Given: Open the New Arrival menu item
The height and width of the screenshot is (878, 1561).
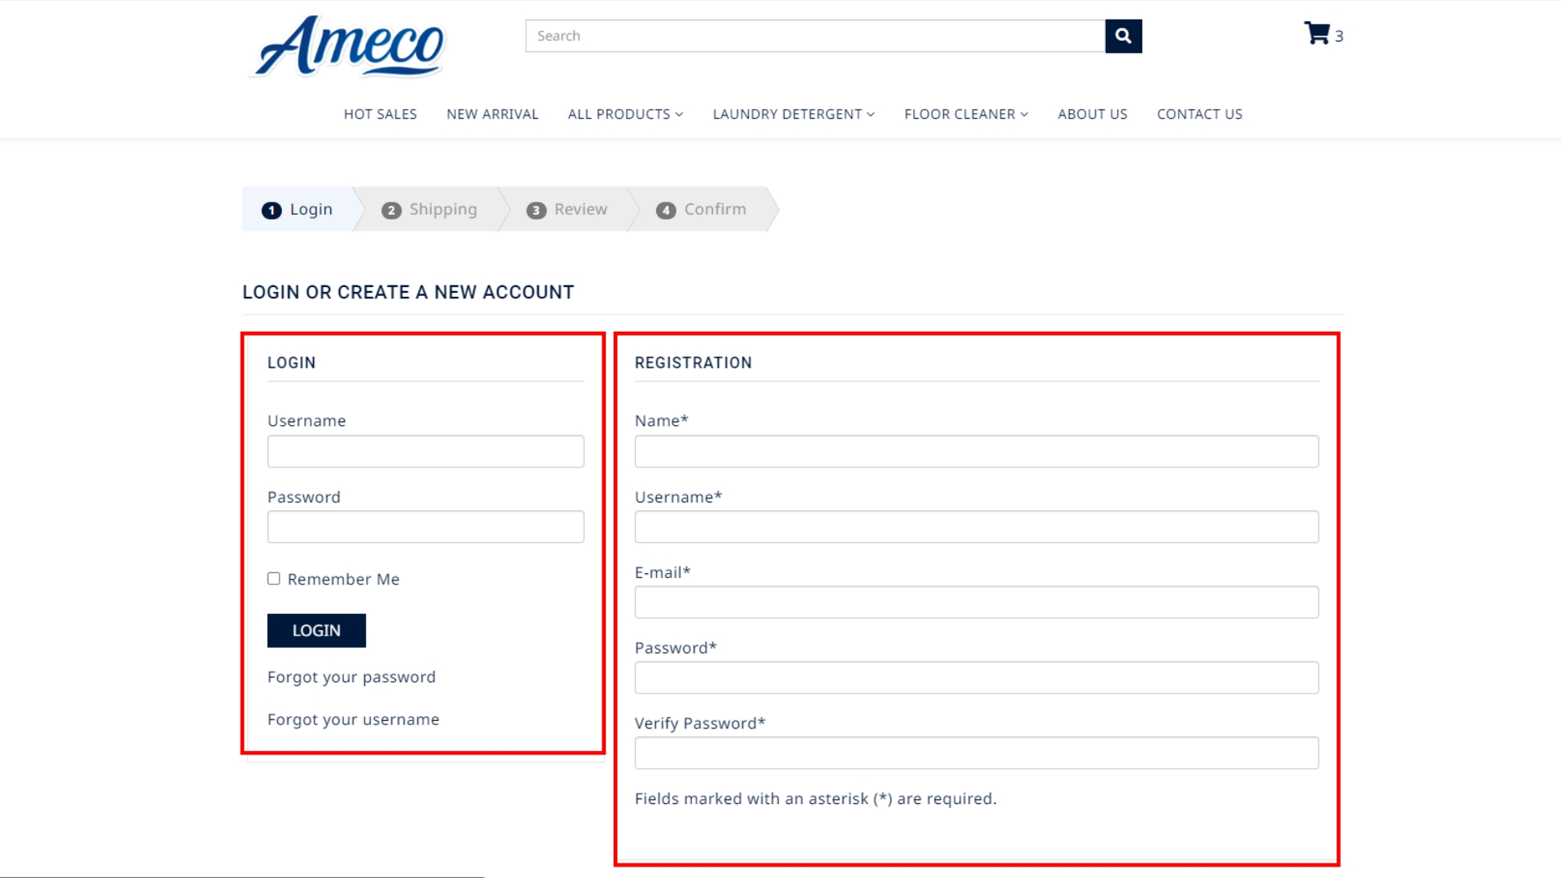Looking at the screenshot, I should (x=492, y=115).
